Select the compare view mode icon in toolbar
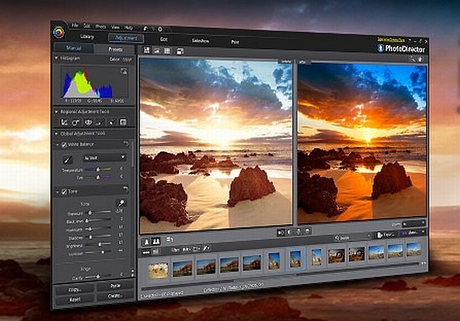This screenshot has width=460, height=321. [x=146, y=50]
